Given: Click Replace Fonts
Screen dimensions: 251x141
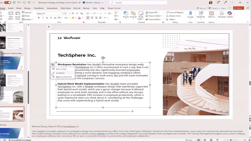Looking at the screenshot, I should tap(174, 16).
